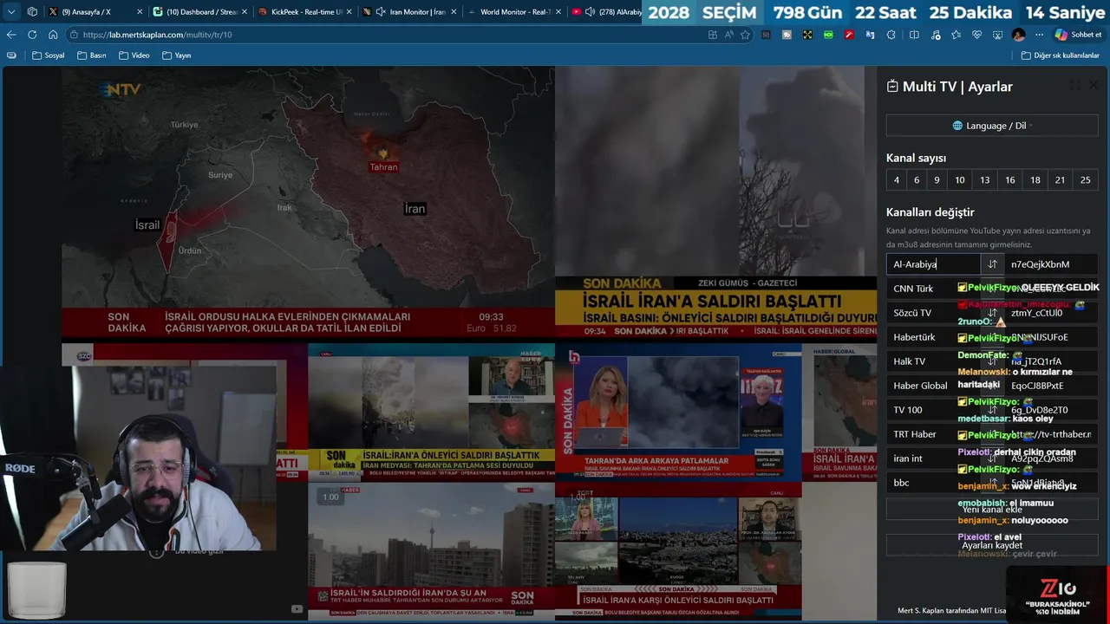Click the Haber Global channel name field
This screenshot has width=1110, height=624.
click(933, 386)
